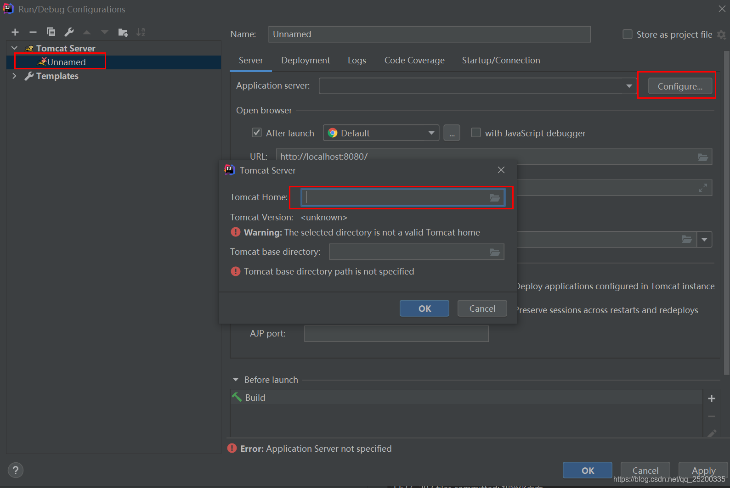
Task: Open Default browser dropdown
Action: 381,133
